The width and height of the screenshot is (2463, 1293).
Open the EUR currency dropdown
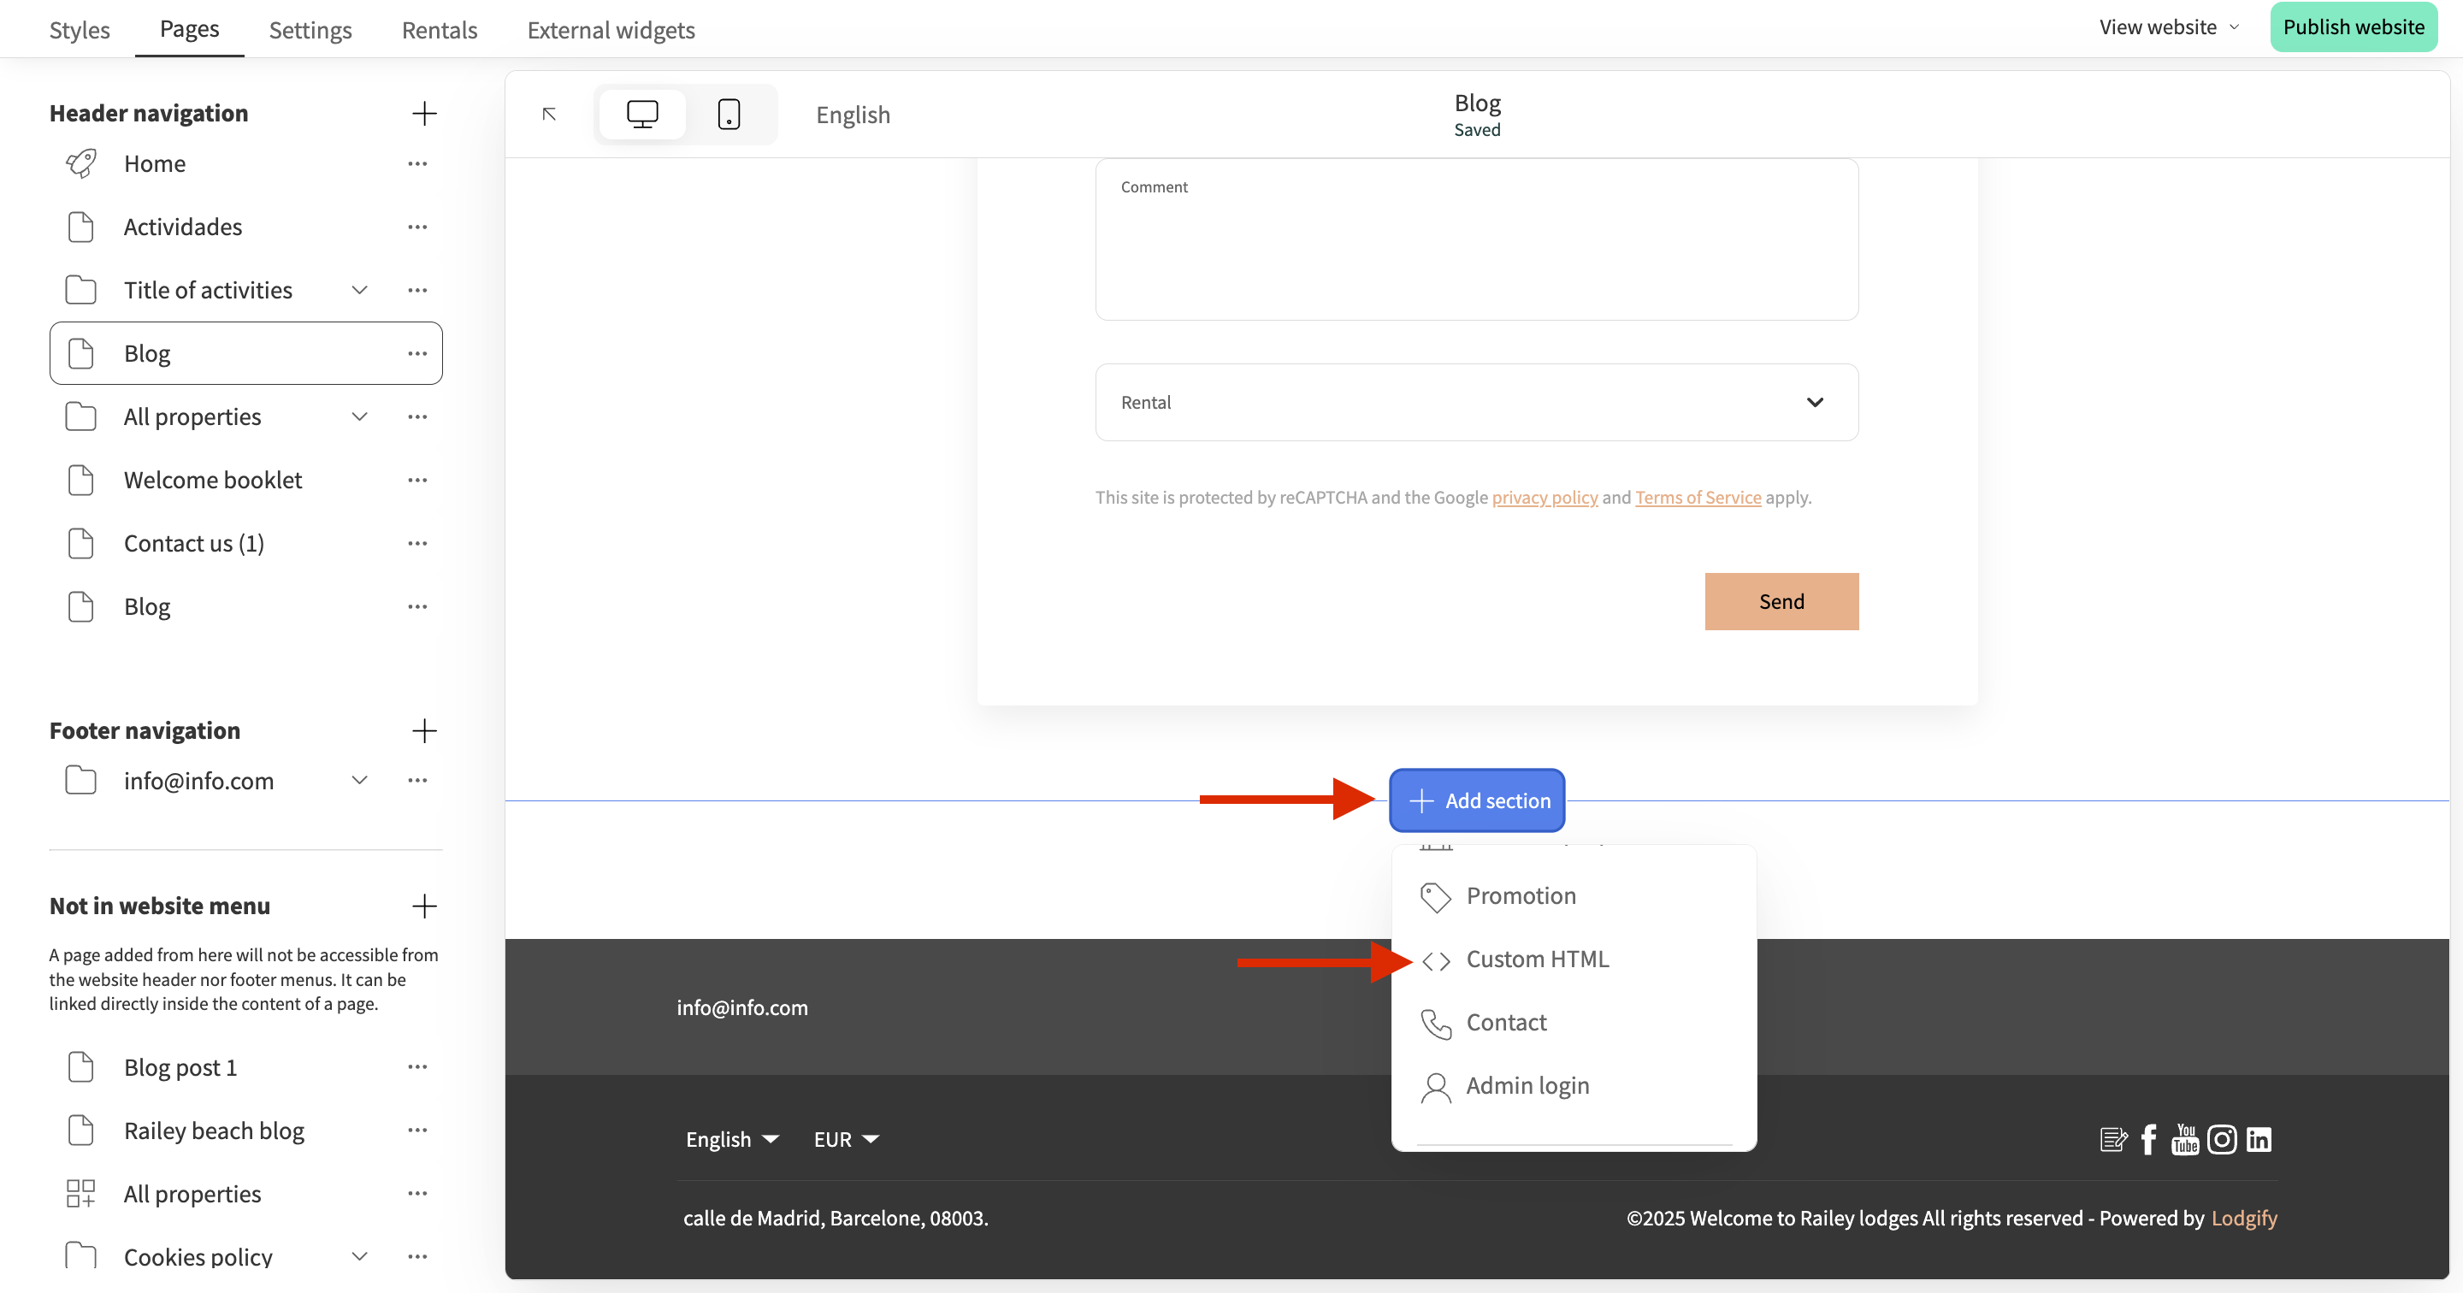pyautogui.click(x=845, y=1139)
